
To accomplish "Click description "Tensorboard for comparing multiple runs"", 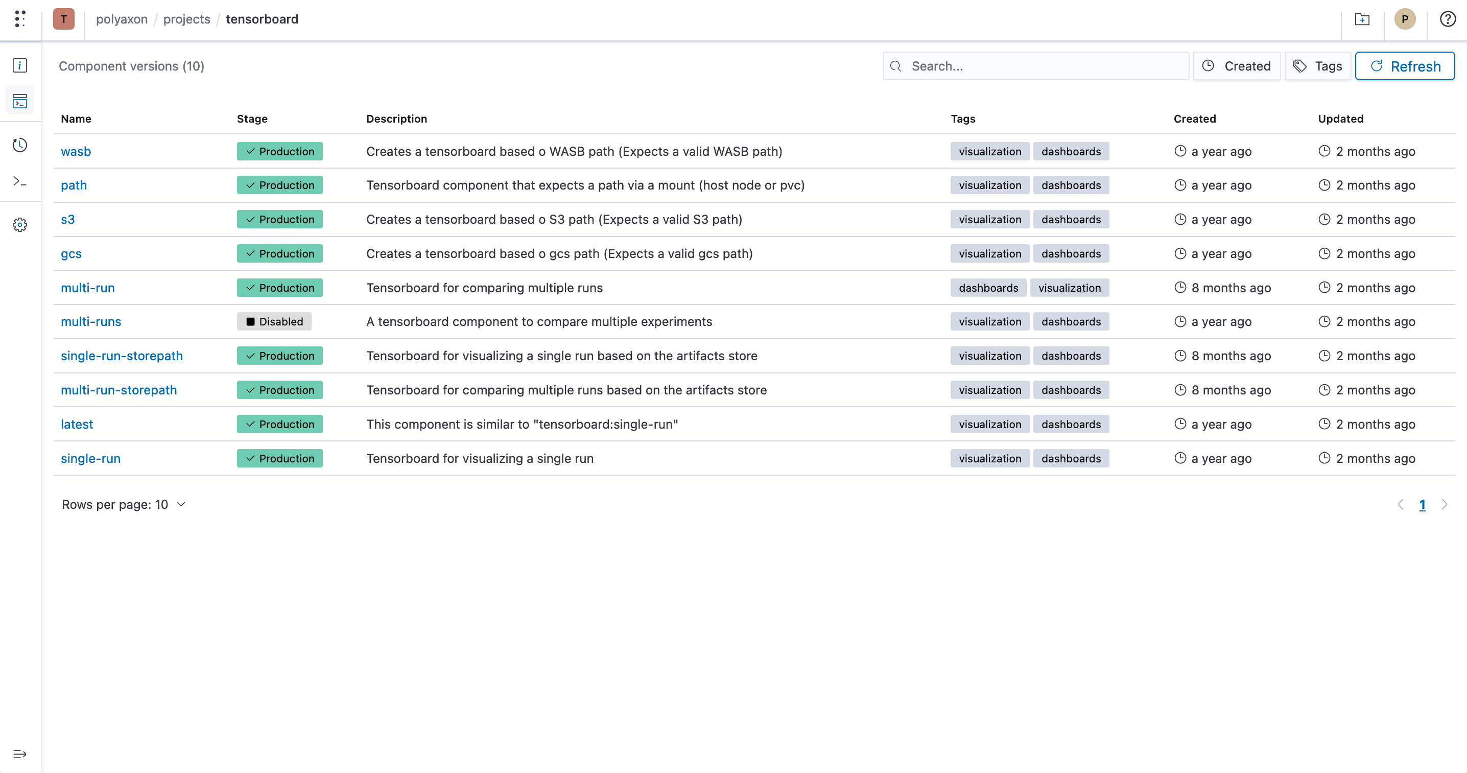I will 484,288.
